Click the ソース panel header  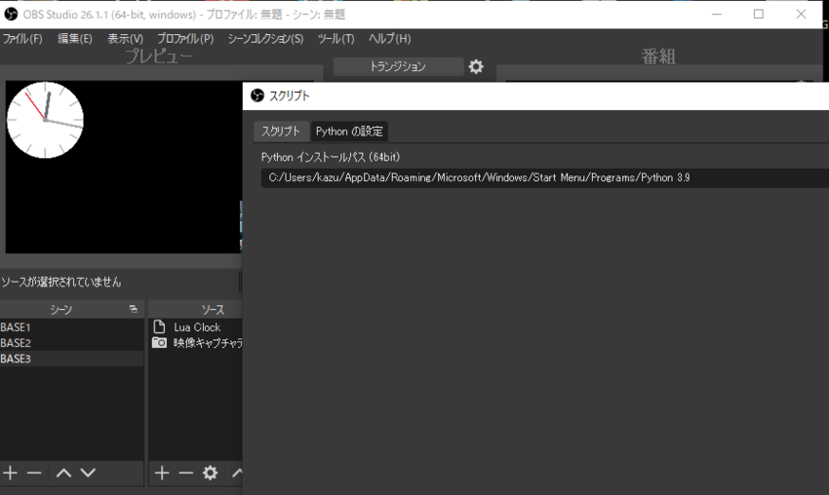[196, 310]
